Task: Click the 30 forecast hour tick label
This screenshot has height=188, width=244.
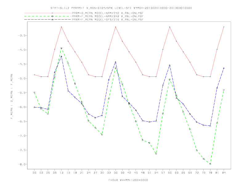Action: pyautogui.click(x=102, y=173)
